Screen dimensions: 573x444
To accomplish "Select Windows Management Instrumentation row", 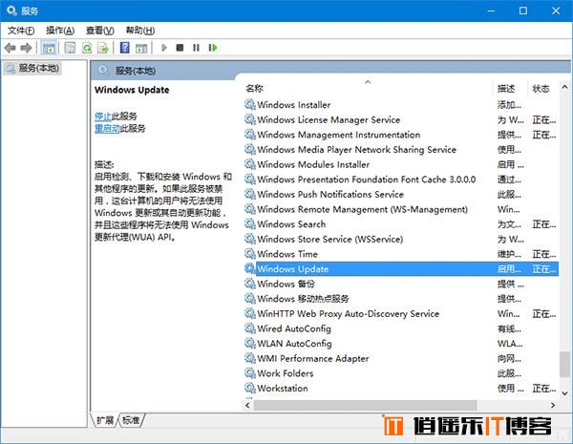I will tap(401, 135).
